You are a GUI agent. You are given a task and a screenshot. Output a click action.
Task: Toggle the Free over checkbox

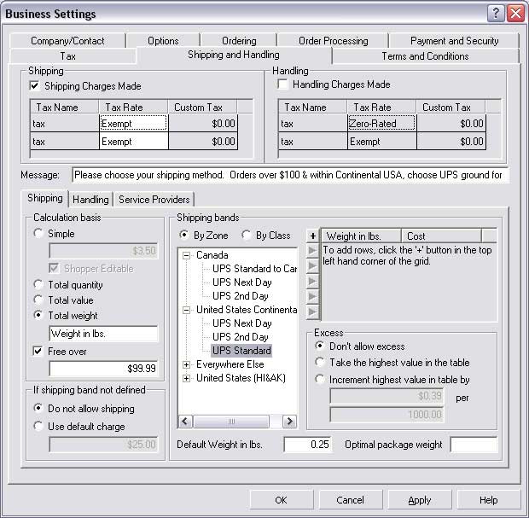pos(38,351)
